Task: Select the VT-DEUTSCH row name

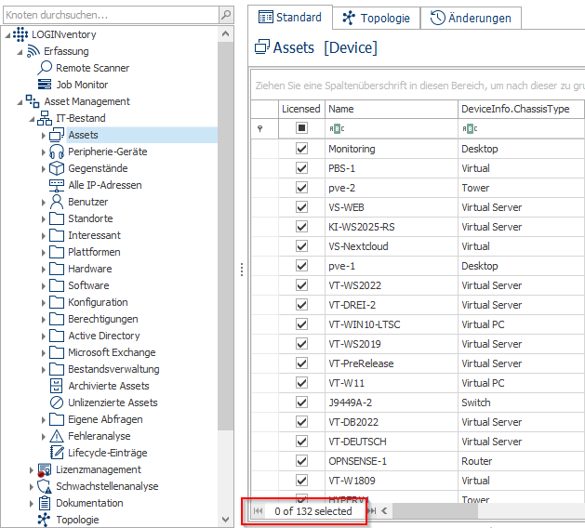Action: coord(357,442)
